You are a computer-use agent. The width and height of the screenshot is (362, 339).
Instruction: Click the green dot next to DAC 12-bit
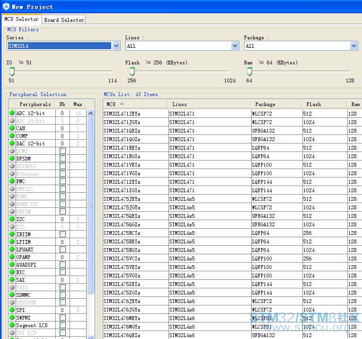point(12,143)
